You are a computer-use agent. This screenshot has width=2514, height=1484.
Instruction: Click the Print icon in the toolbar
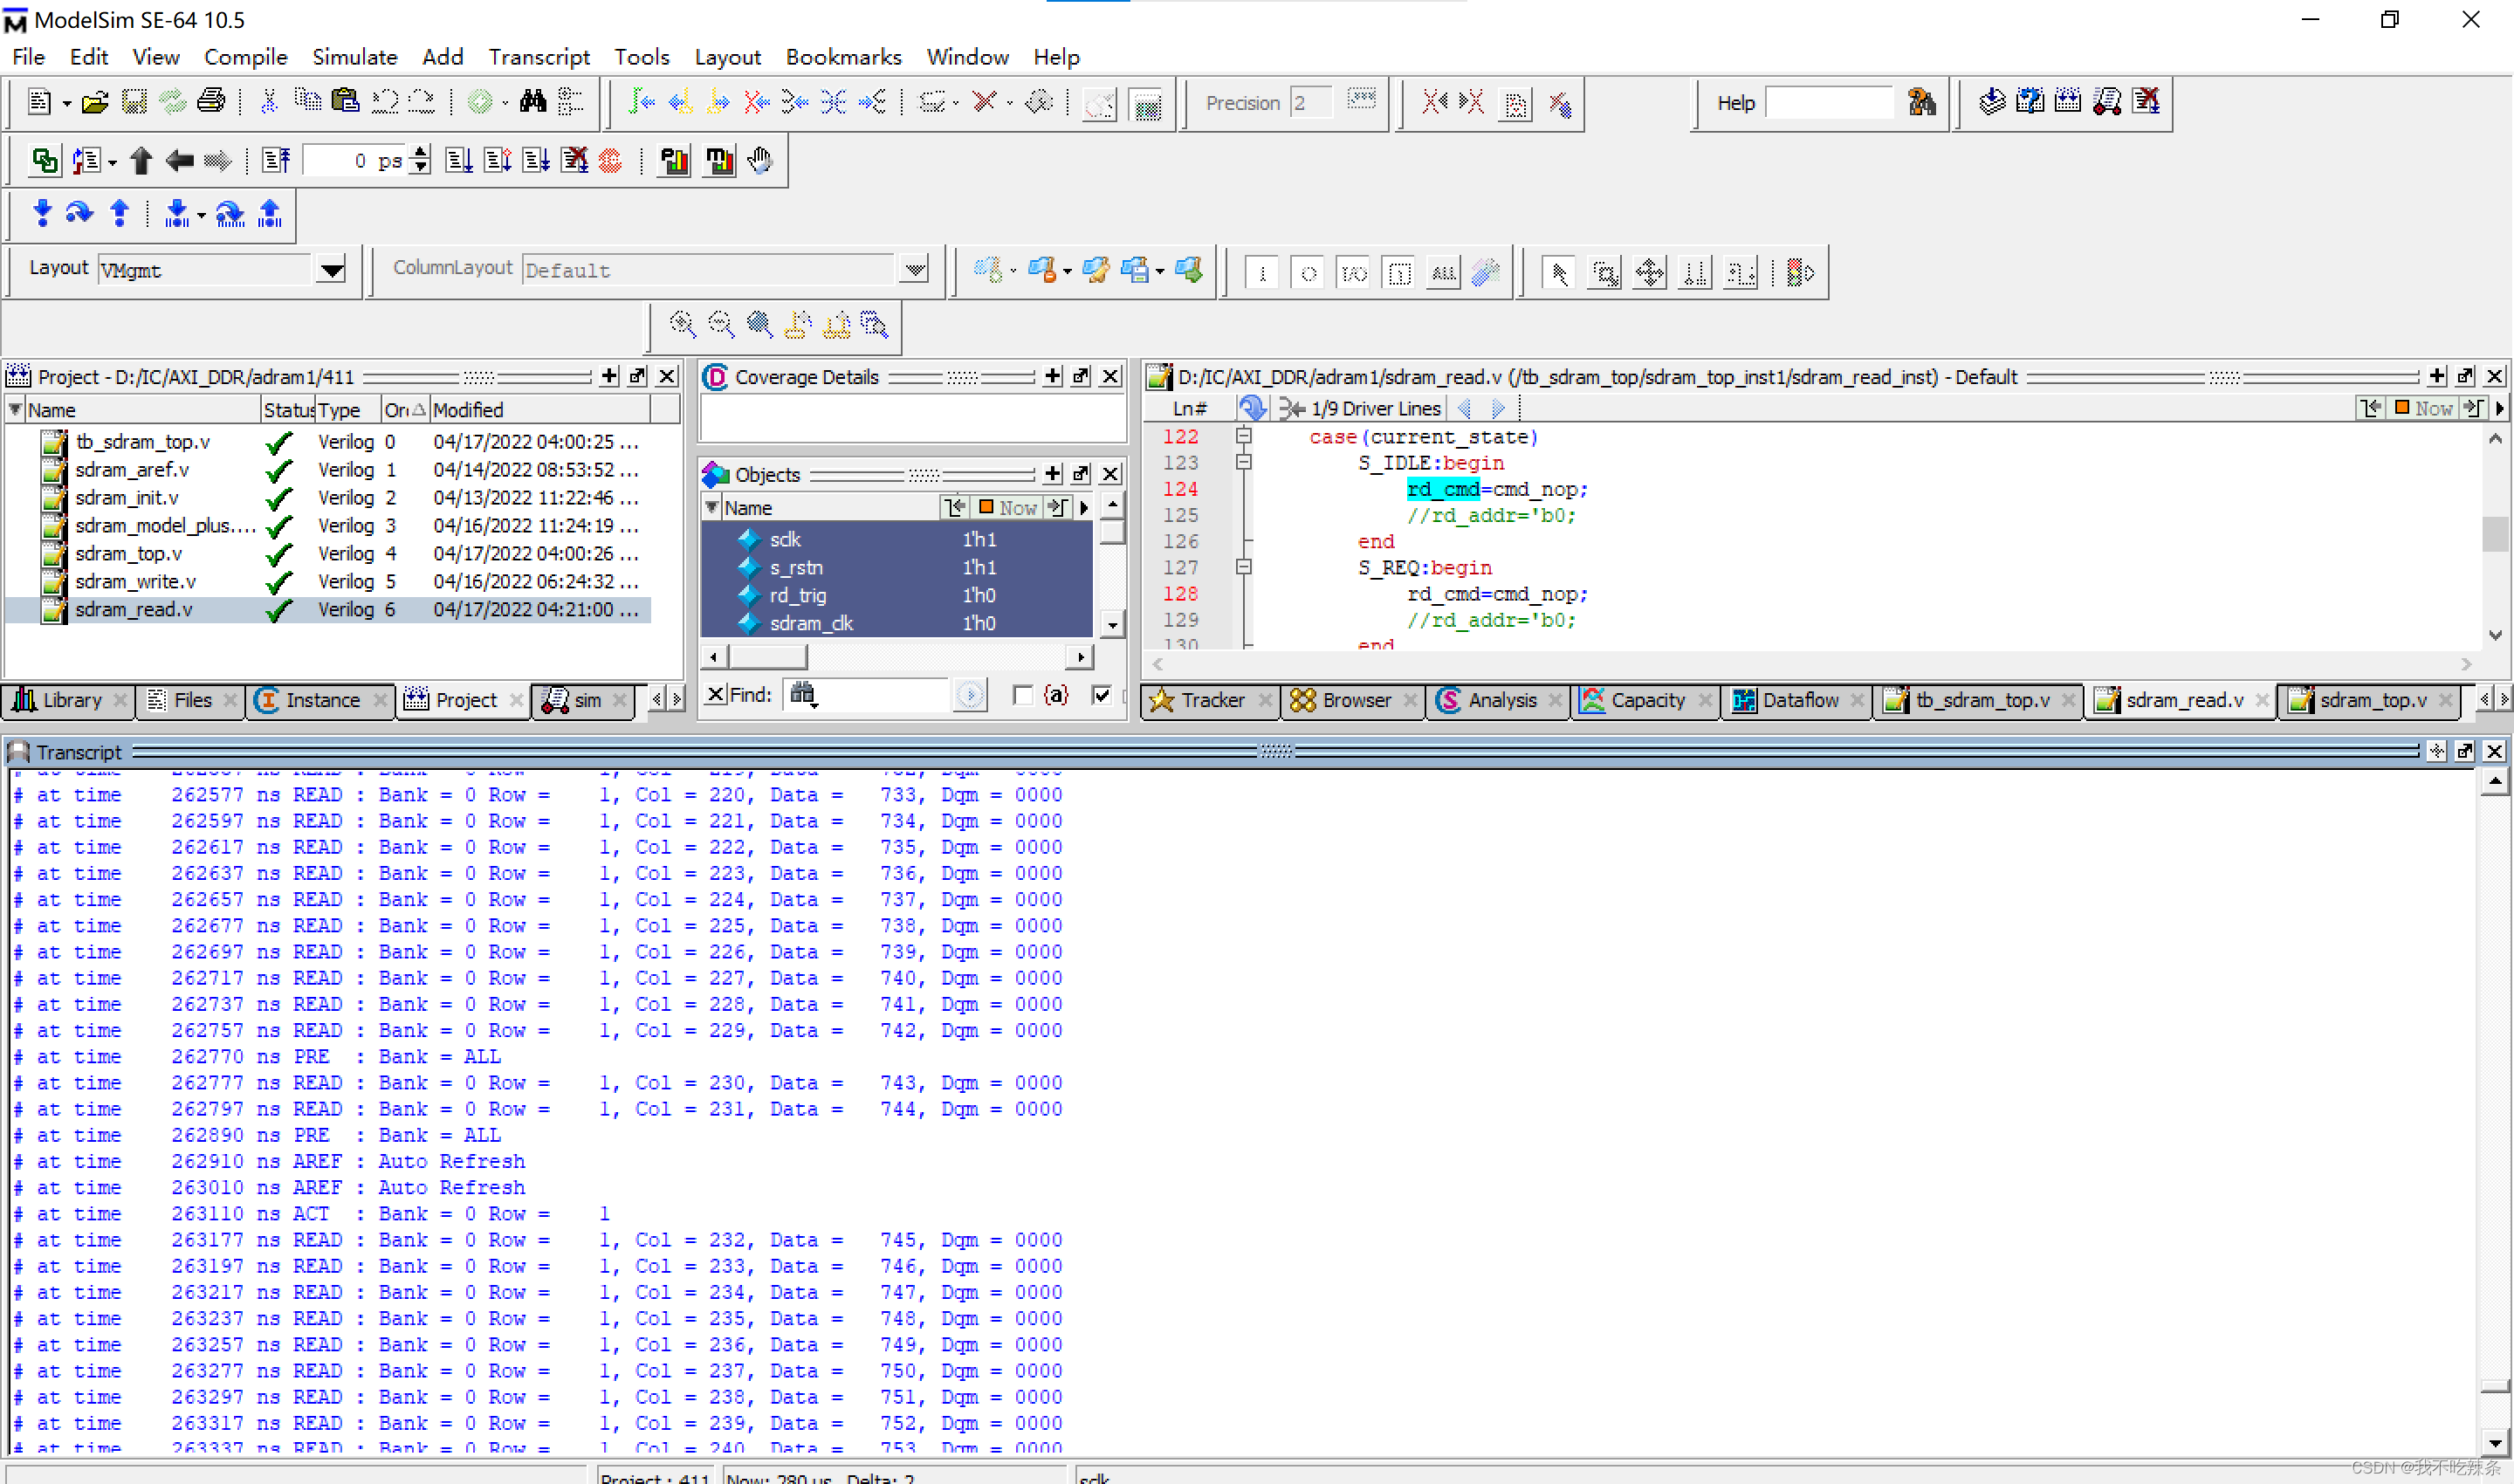click(211, 102)
